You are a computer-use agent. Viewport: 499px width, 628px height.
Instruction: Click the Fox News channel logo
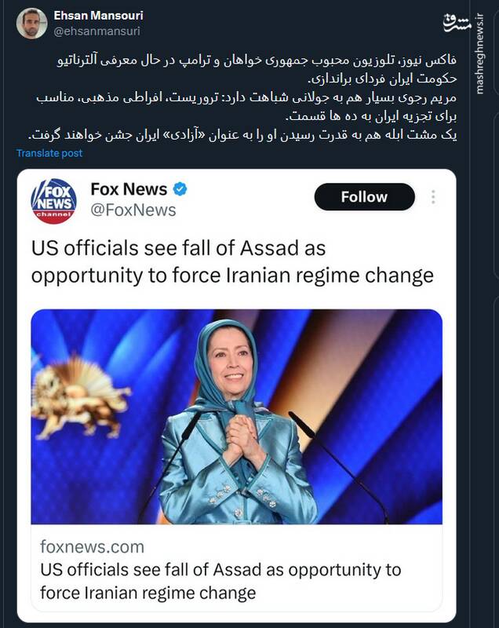54,201
